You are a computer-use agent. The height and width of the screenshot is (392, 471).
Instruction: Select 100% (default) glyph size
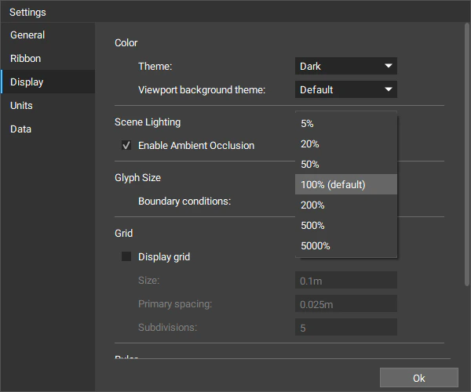tap(345, 184)
